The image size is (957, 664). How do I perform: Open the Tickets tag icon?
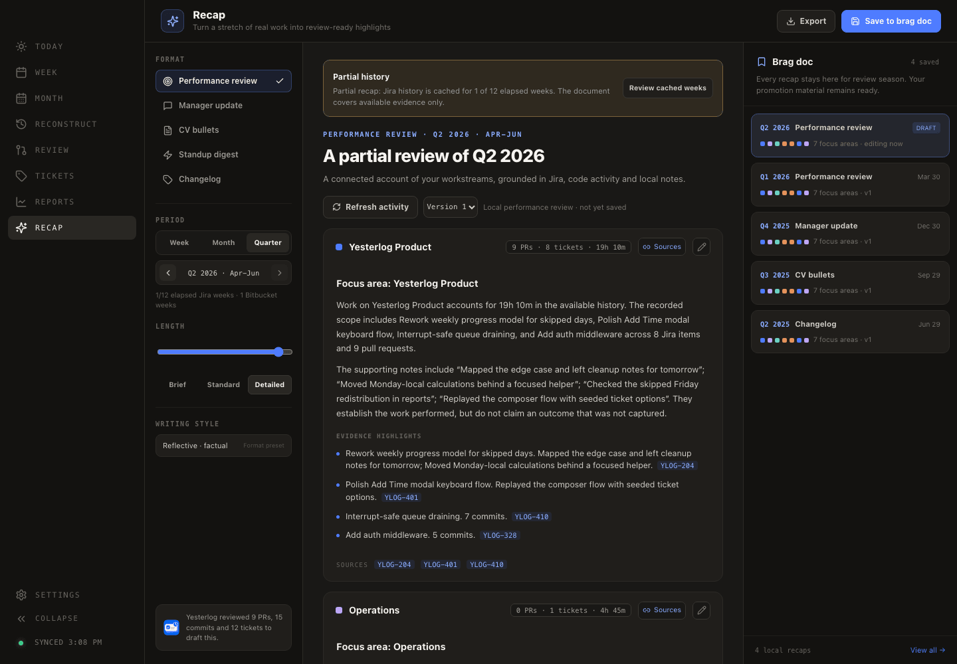tap(21, 176)
